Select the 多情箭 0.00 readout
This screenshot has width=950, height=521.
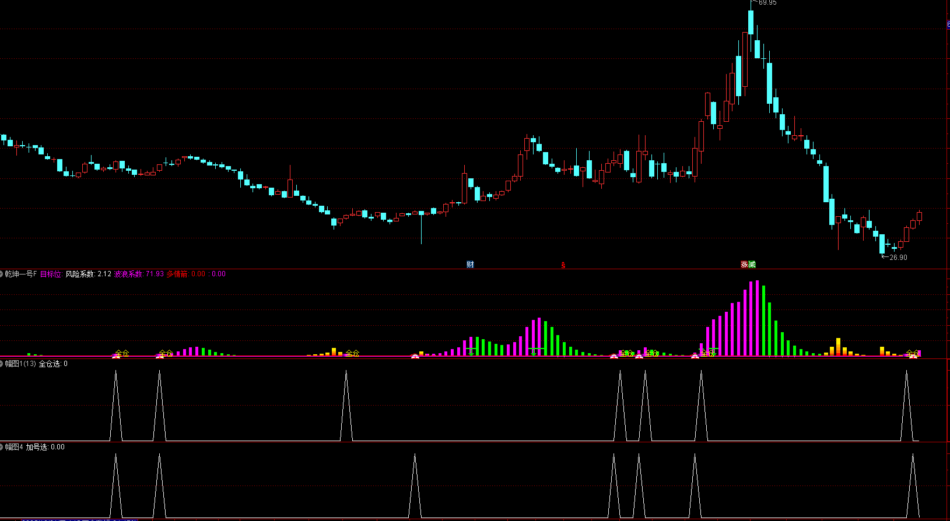pyautogui.click(x=186, y=274)
